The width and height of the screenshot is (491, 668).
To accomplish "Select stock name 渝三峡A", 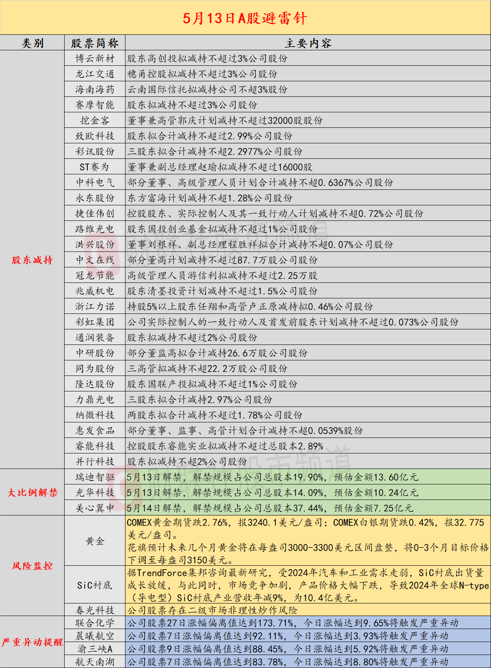I will (95, 649).
